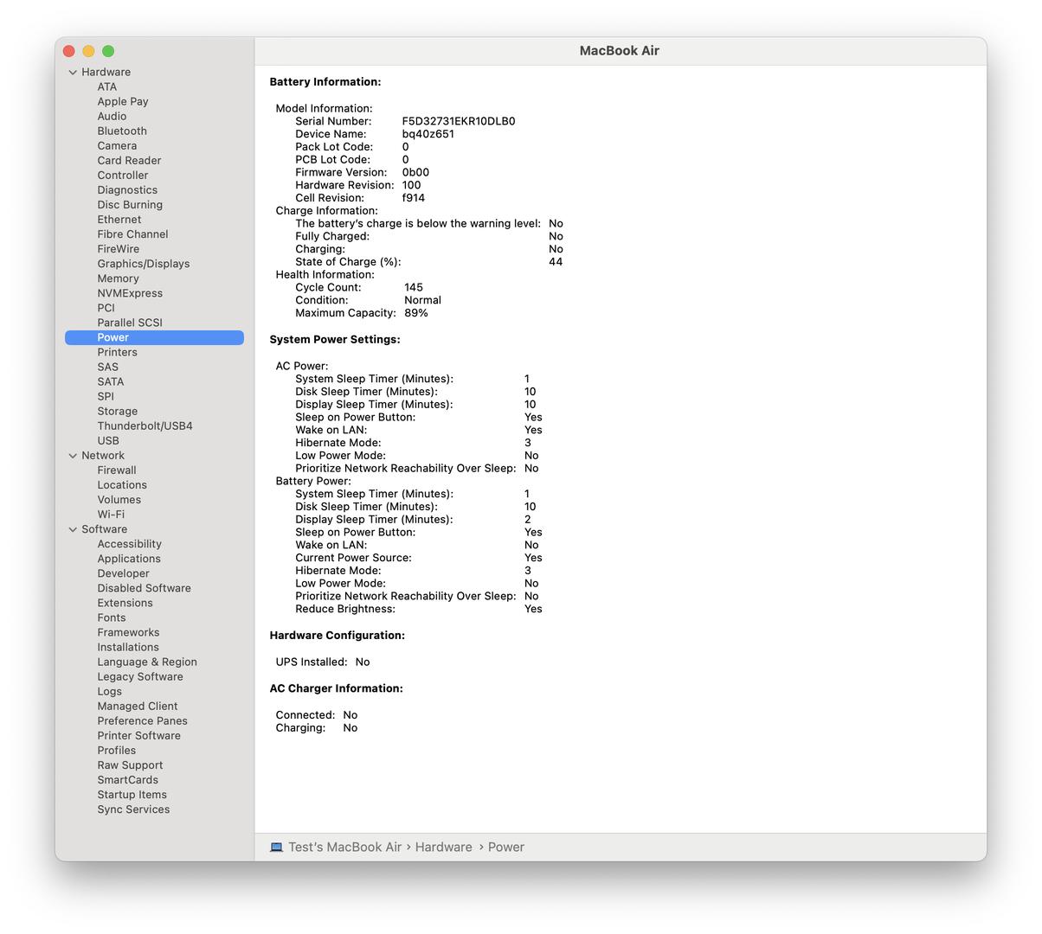Open Preference Panes entry
Screen dimensions: 1042x934
(x=142, y=720)
